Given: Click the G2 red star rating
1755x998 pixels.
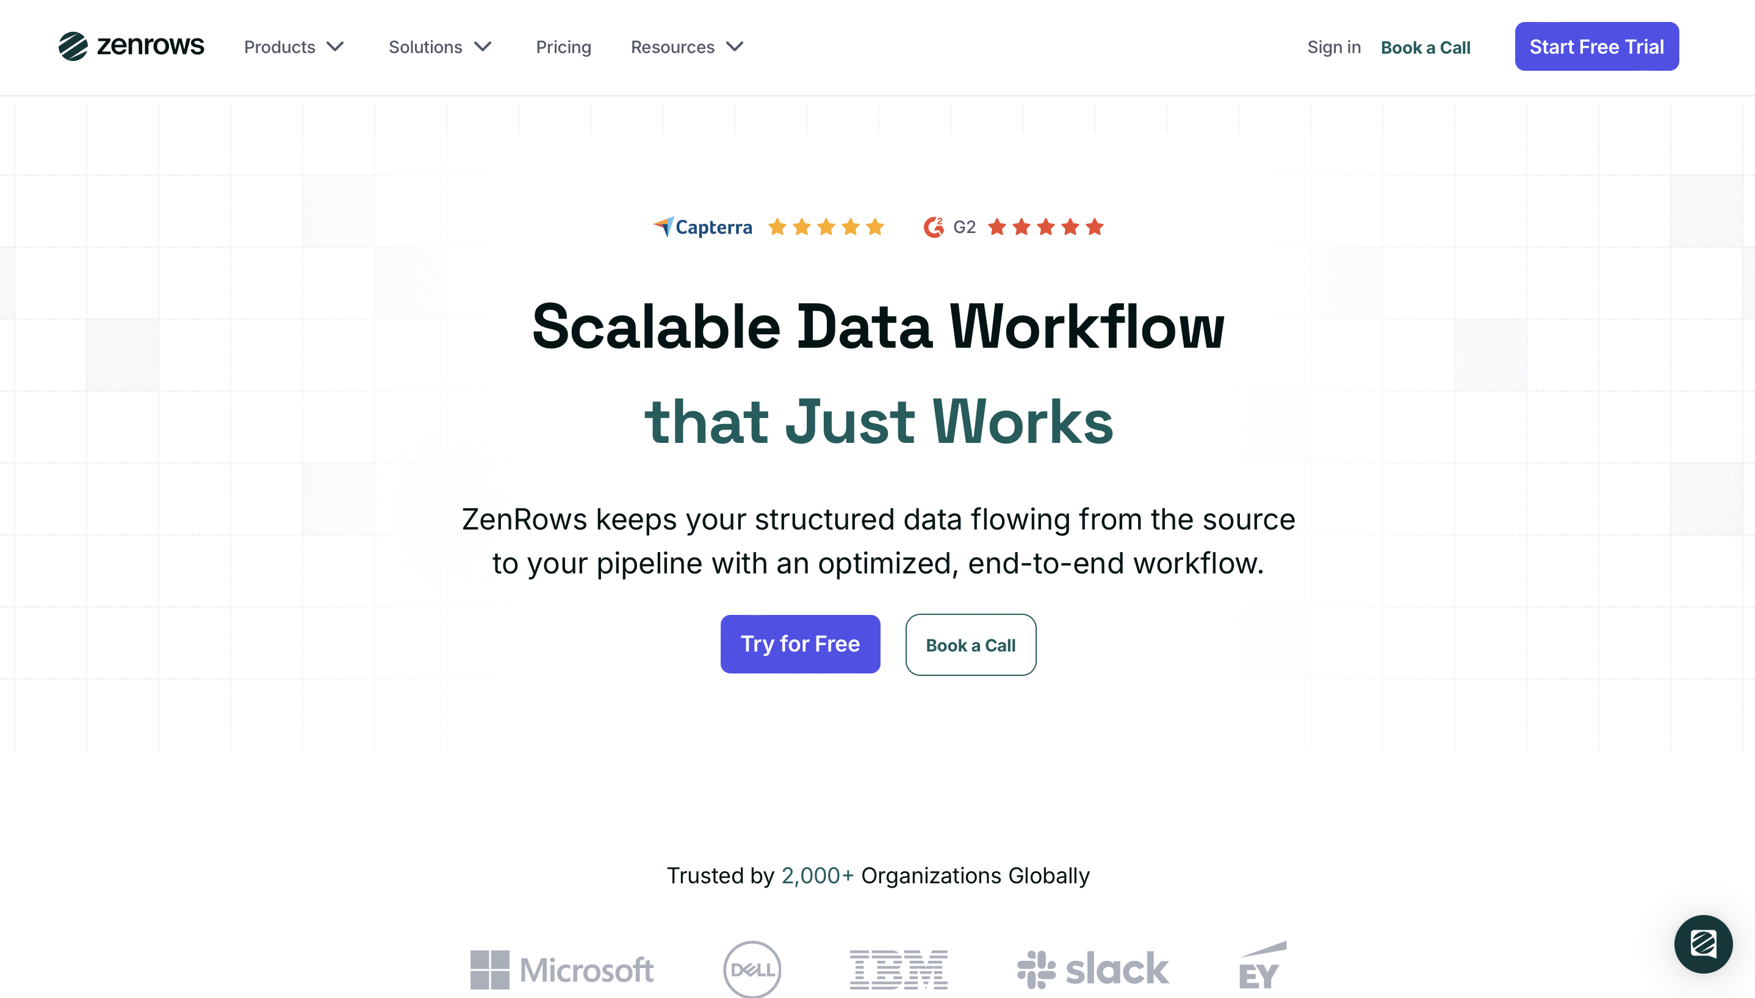Looking at the screenshot, I should click(1045, 227).
